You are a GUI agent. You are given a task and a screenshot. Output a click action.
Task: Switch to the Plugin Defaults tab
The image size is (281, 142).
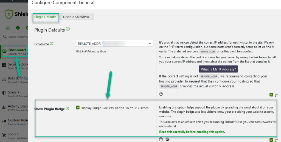pos(45,17)
